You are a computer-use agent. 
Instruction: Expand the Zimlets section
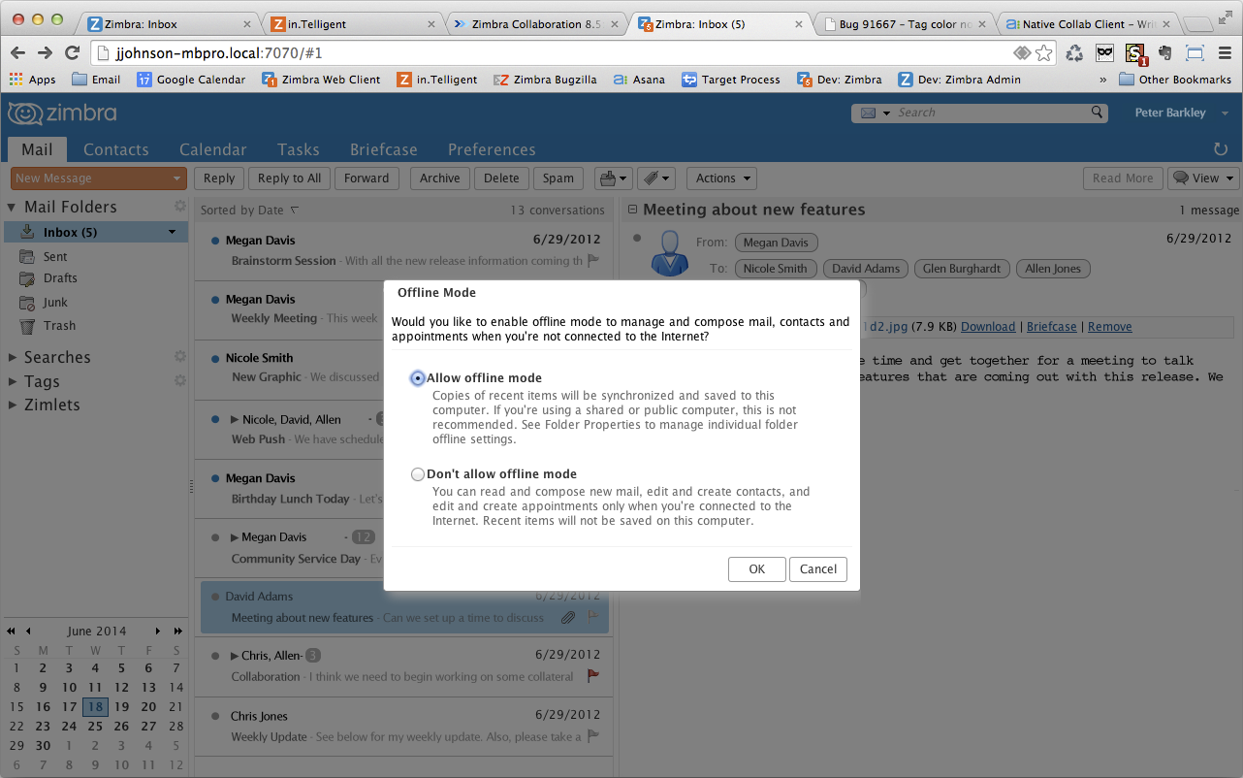point(12,405)
